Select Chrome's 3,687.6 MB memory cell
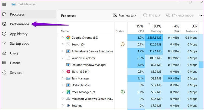This screenshot has height=110, width=204. 154,38
